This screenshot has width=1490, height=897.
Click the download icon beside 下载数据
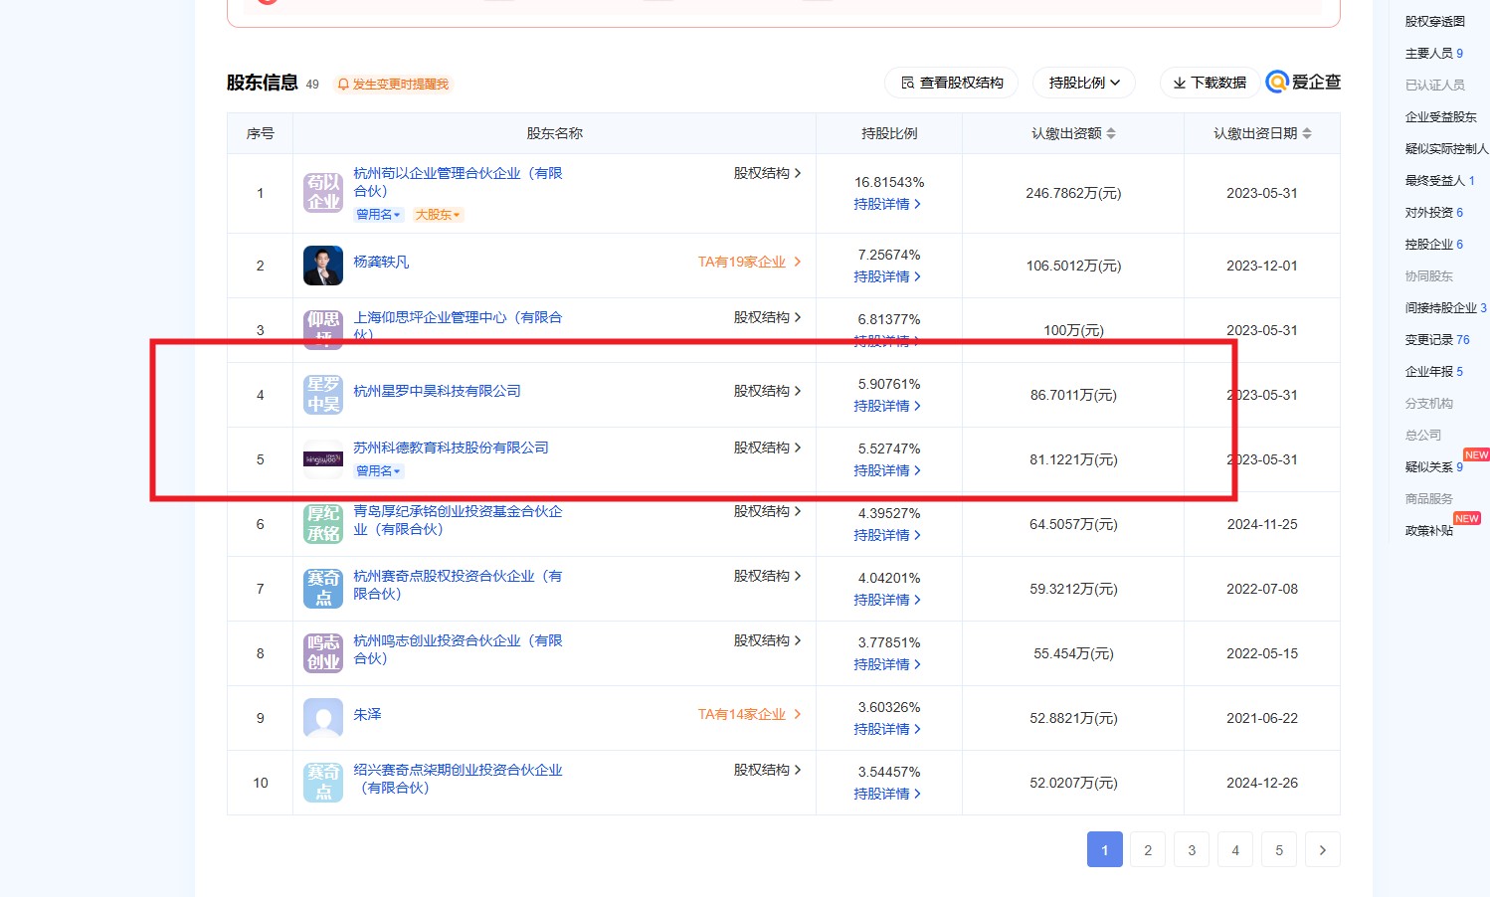pos(1180,84)
